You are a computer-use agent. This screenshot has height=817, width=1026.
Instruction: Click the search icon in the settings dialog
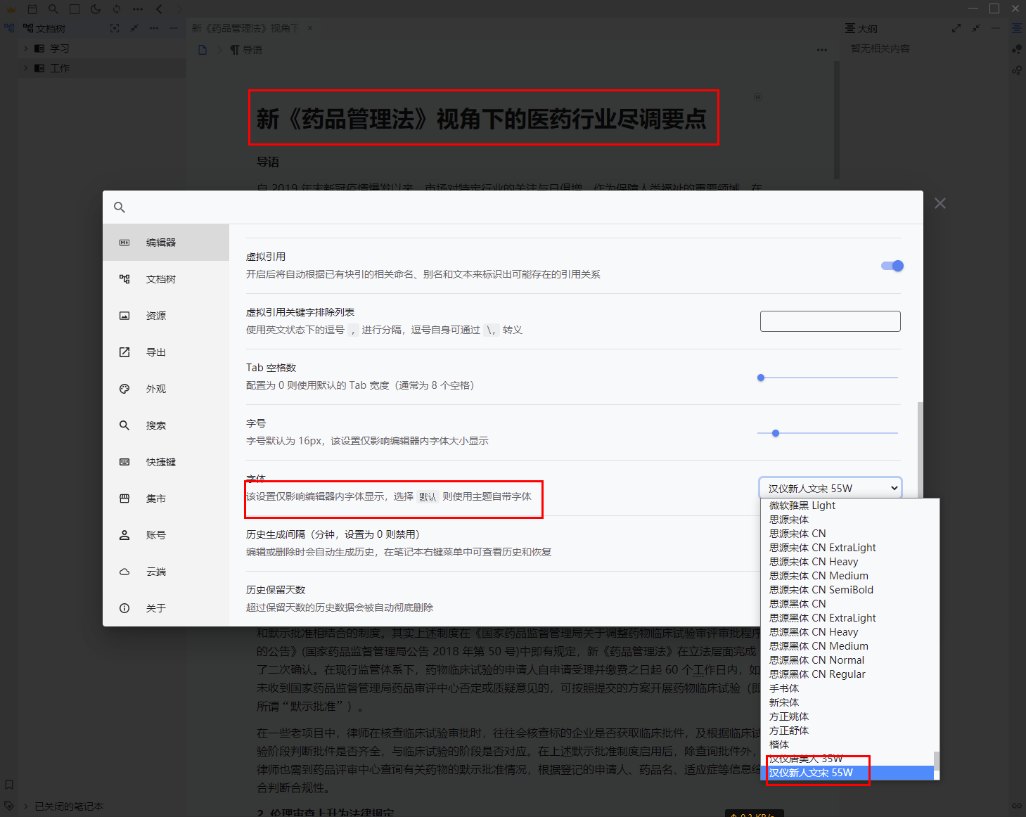120,207
